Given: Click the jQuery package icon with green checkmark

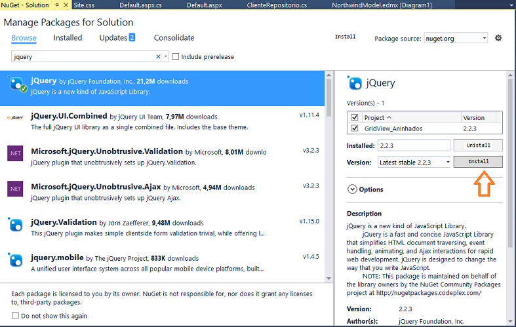Looking at the screenshot, I should pyautogui.click(x=17, y=85).
